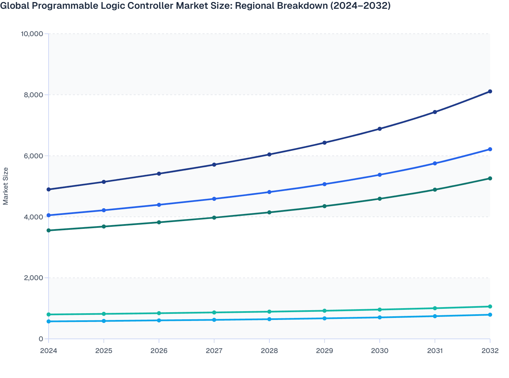Click the green line's 2024 starting marker

click(x=49, y=230)
